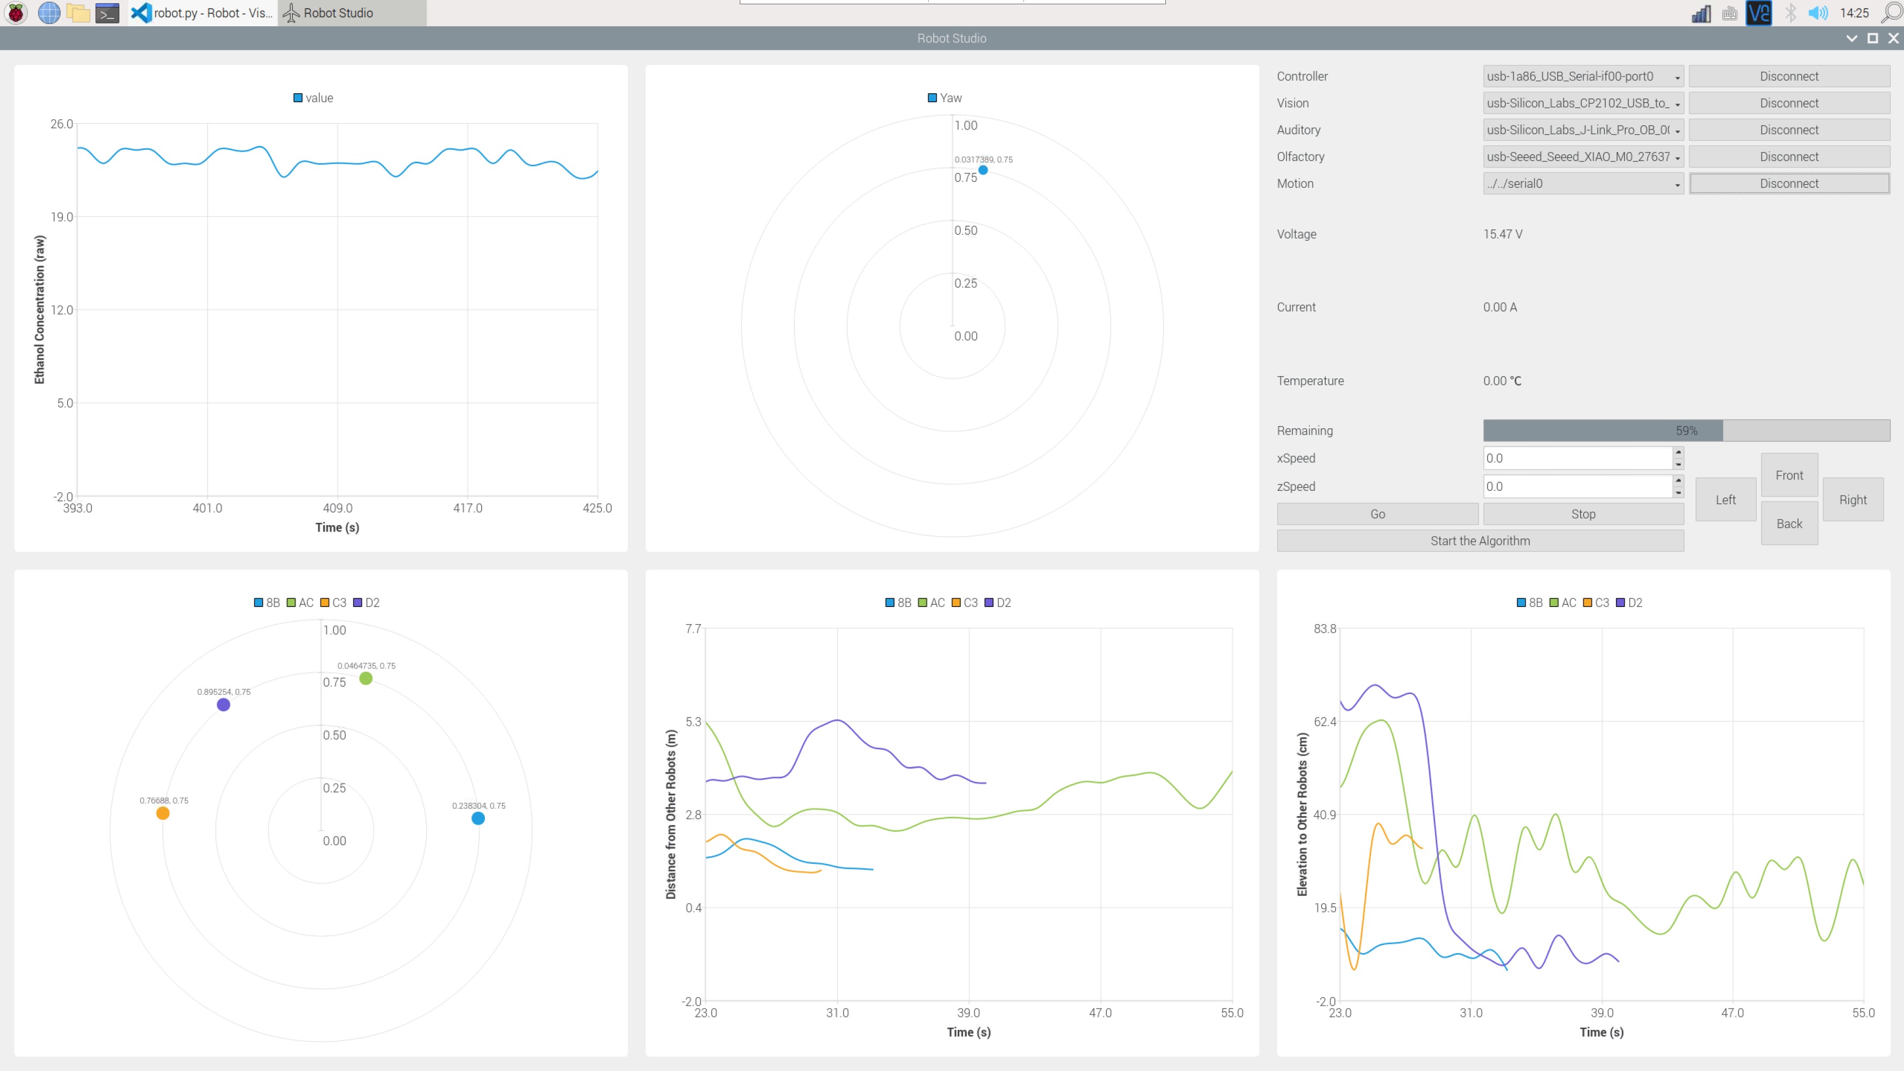Image resolution: width=1904 pixels, height=1071 pixels.
Task: Click the network signal tray icon
Action: pyautogui.click(x=1701, y=12)
